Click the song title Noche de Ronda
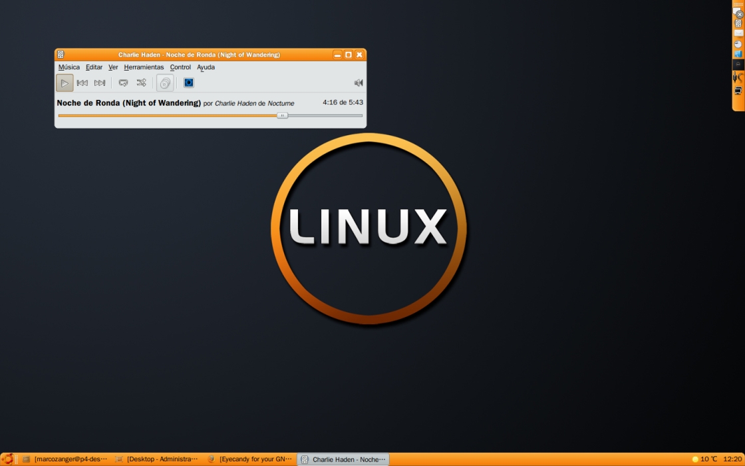This screenshot has width=745, height=466. click(x=129, y=103)
